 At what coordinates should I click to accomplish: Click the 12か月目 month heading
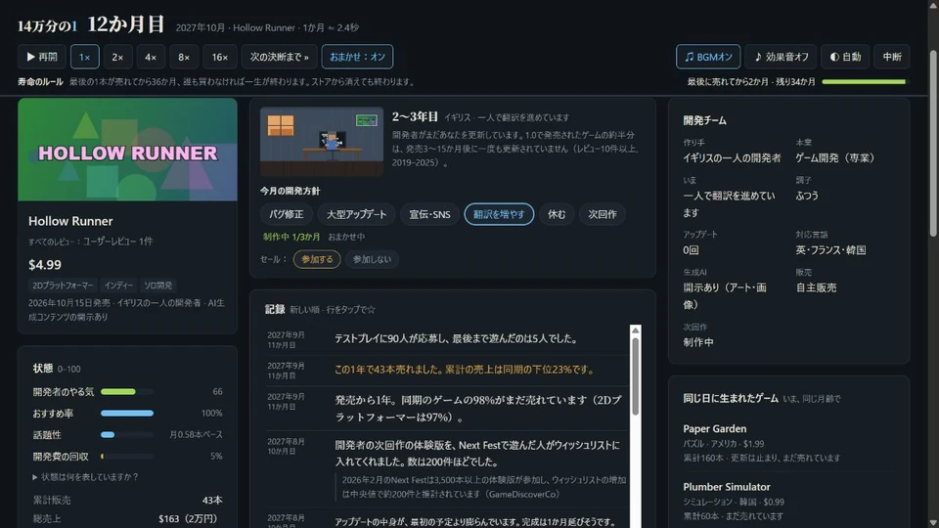[126, 24]
